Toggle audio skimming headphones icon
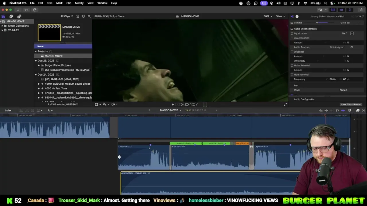 (337, 110)
